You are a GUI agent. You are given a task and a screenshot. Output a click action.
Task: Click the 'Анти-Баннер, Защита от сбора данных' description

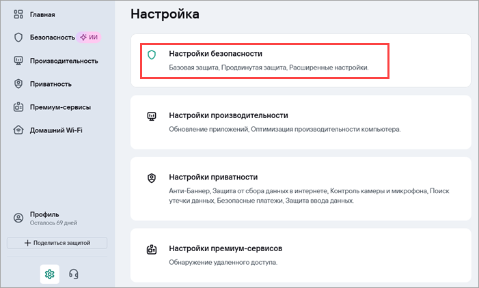tap(309, 196)
